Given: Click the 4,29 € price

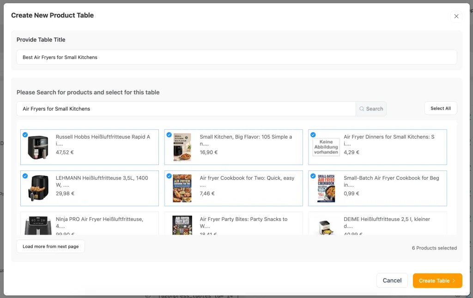Looking at the screenshot, I should tap(352, 152).
